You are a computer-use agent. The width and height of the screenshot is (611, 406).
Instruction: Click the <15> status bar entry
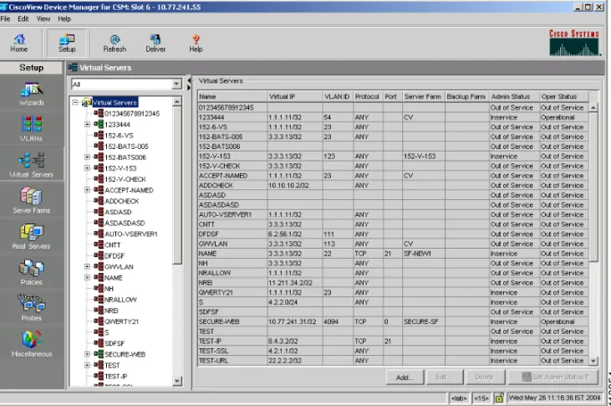coord(481,398)
